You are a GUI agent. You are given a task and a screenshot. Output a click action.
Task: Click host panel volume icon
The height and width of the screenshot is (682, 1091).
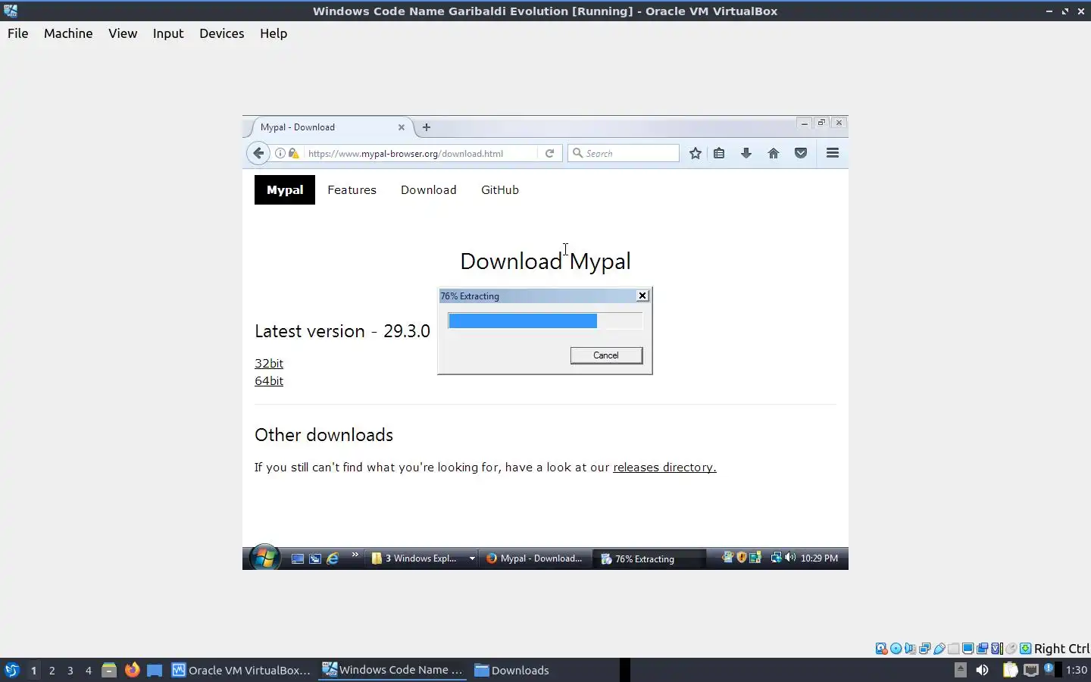982,669
